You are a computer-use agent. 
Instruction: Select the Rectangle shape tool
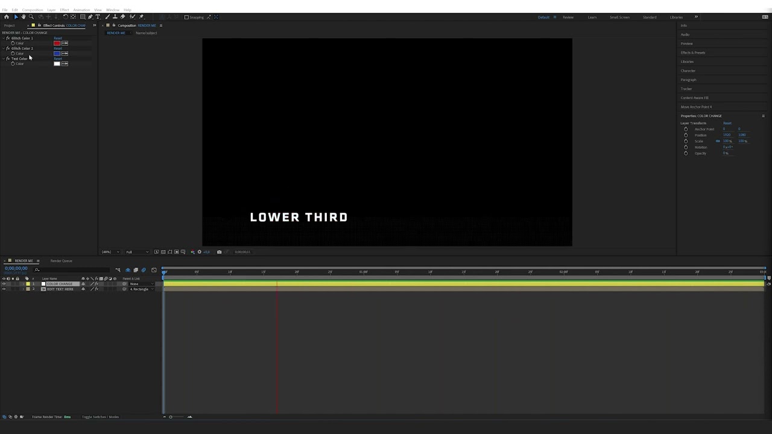(83, 17)
